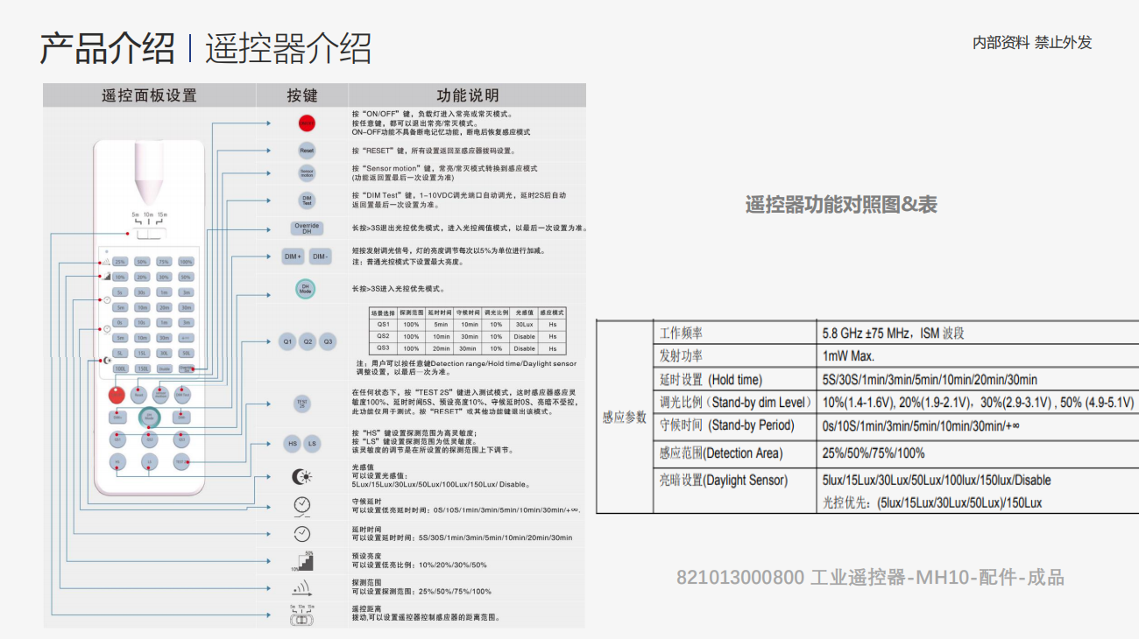
Task: Click the hold time clock icon
Action: click(x=301, y=533)
